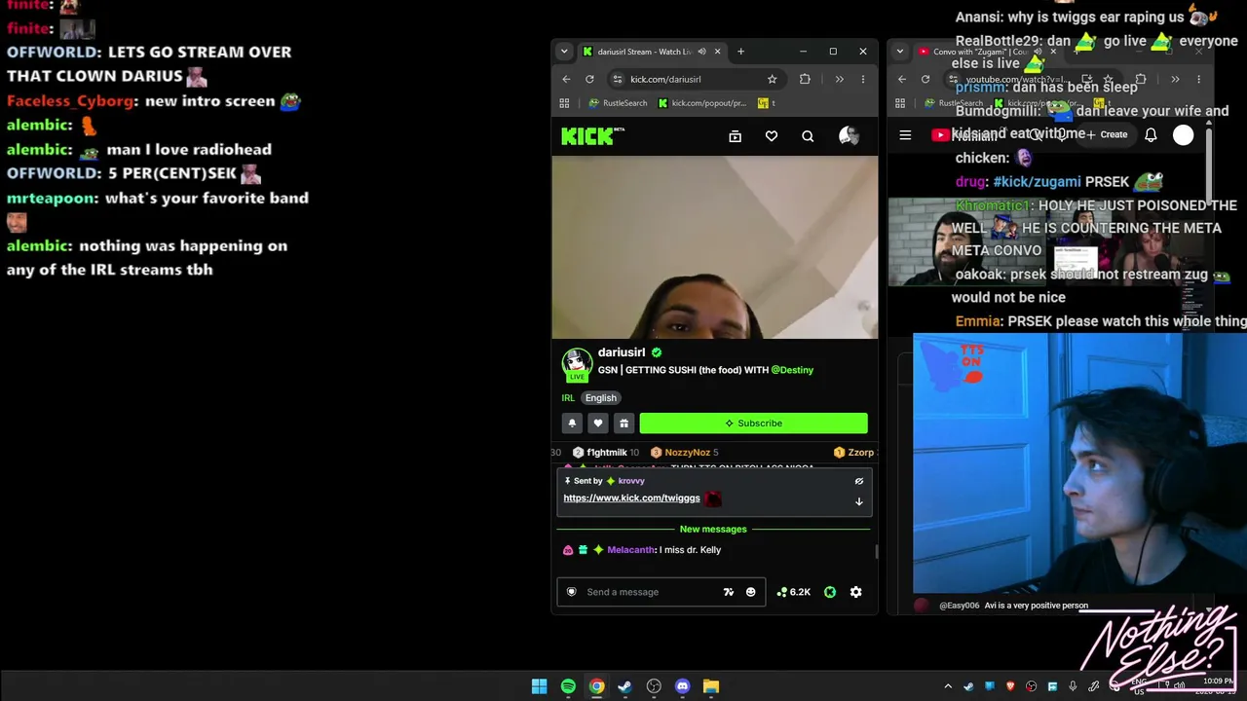Click the green Kick chat icon
Viewport: 1247px width, 701px height.
830,592
